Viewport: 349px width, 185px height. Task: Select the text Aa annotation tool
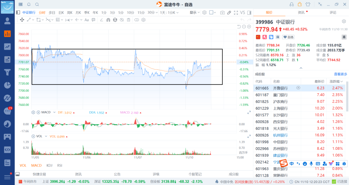click(x=87, y=20)
